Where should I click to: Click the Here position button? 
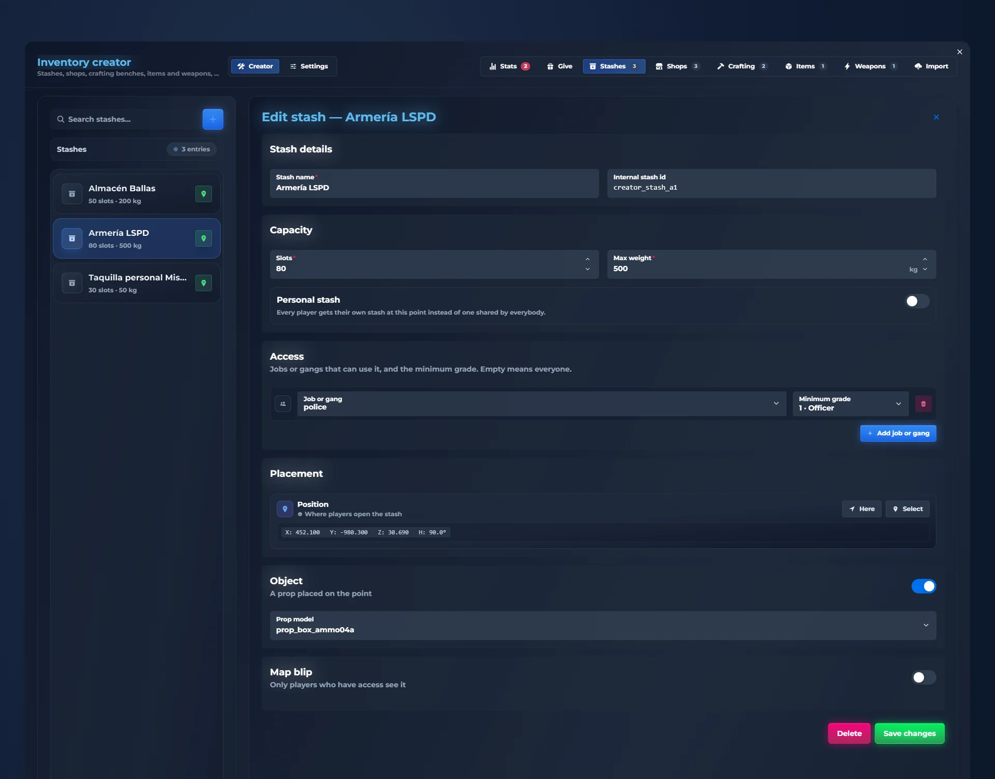click(861, 509)
